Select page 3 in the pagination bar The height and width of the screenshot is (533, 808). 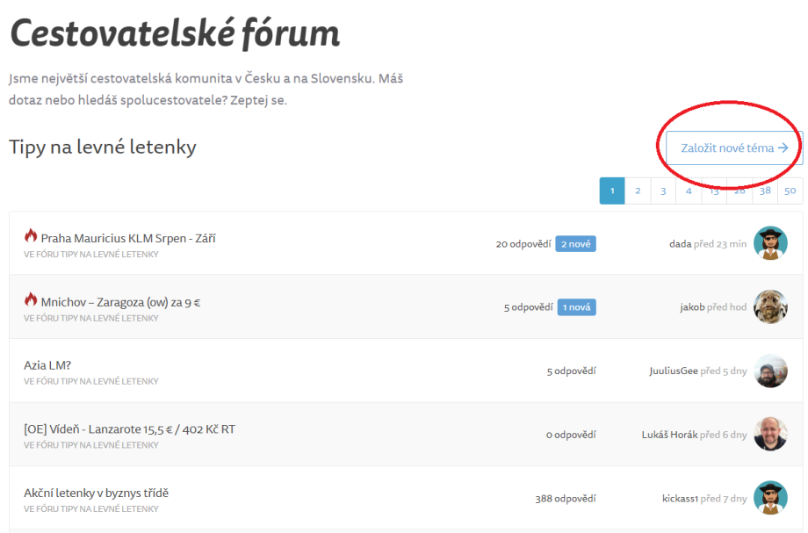(663, 191)
